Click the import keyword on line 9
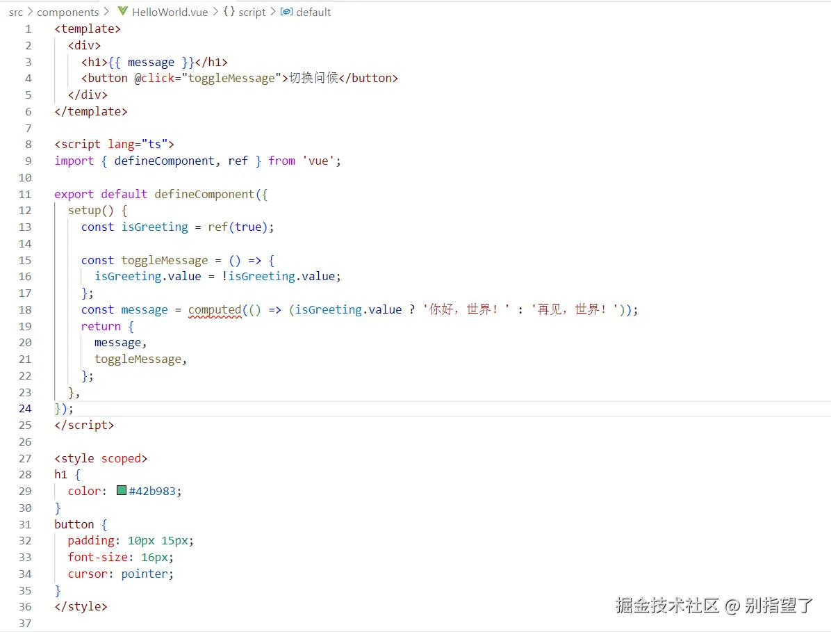This screenshot has height=632, width=831. coord(74,161)
